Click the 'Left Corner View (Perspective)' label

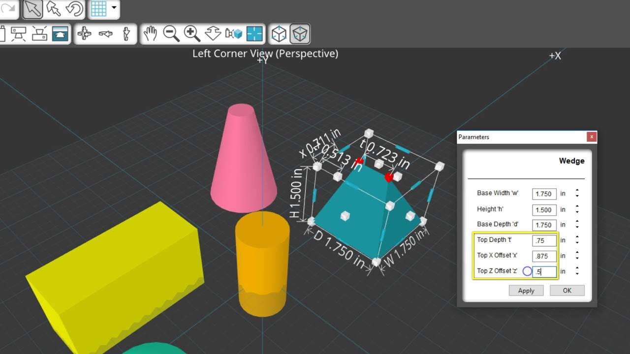pos(265,54)
